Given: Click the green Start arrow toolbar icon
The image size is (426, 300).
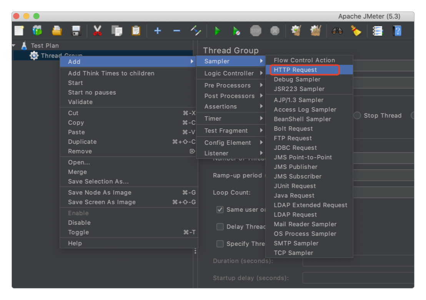Looking at the screenshot, I should (x=217, y=31).
